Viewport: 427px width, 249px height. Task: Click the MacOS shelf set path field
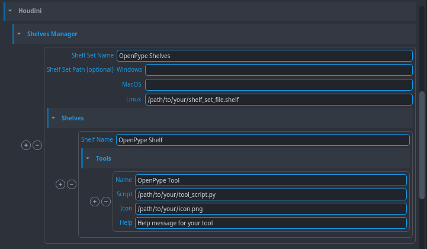tap(278, 85)
